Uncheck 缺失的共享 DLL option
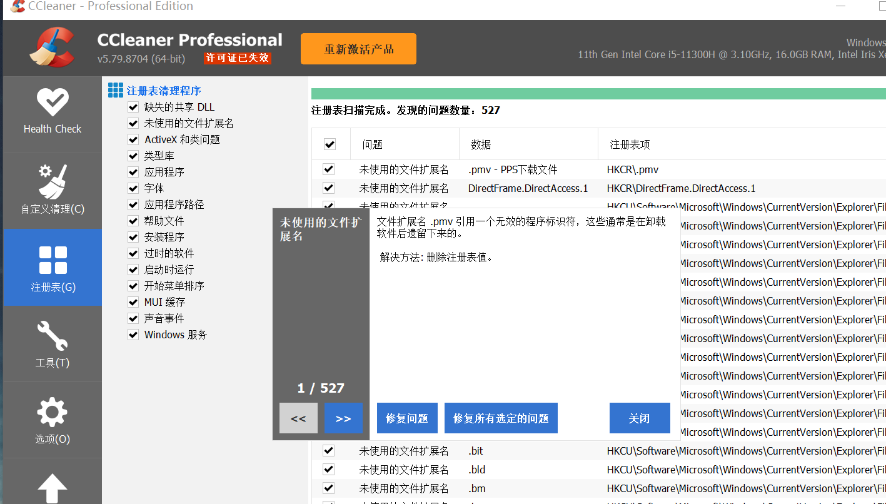Image resolution: width=886 pixels, height=504 pixels. point(133,107)
